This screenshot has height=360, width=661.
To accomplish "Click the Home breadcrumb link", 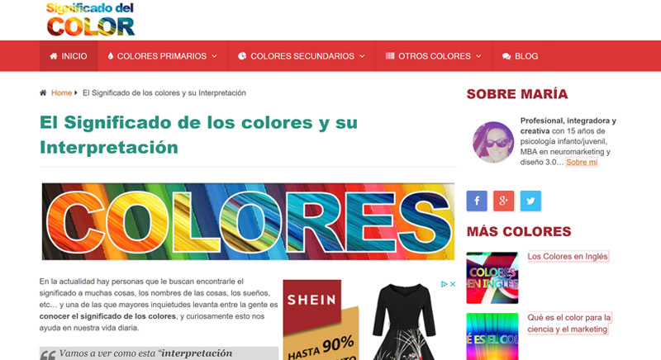I will [x=61, y=93].
